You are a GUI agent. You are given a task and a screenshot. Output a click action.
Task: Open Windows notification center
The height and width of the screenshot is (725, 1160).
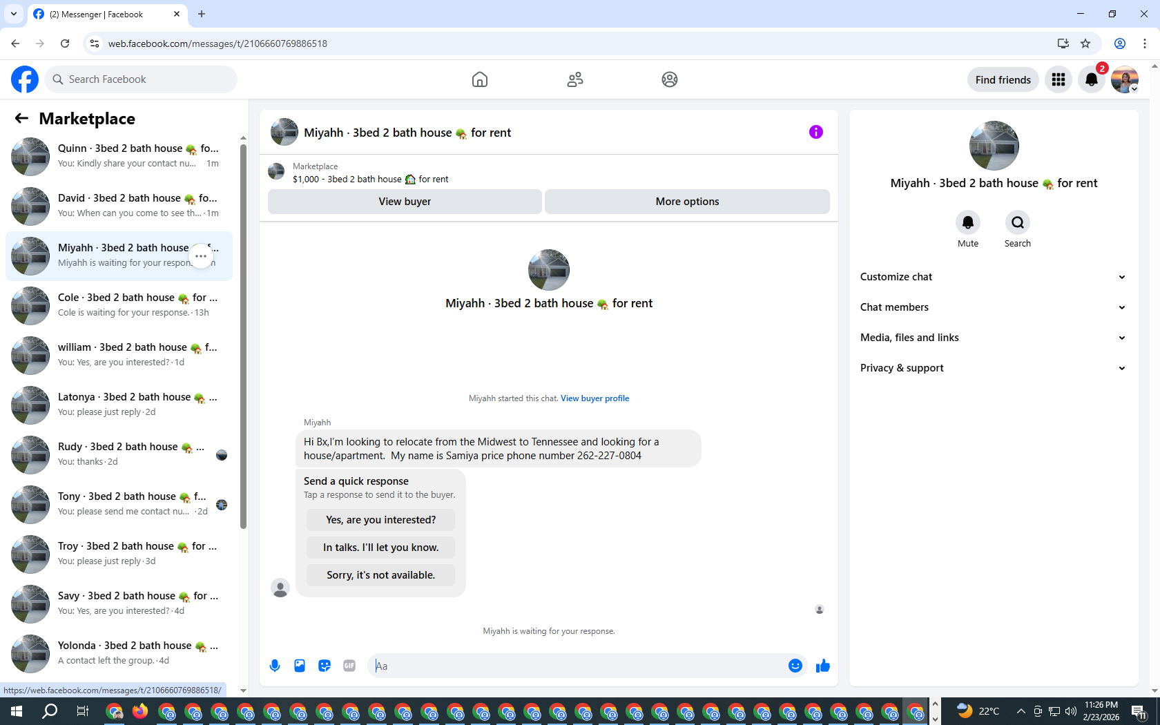(1139, 711)
